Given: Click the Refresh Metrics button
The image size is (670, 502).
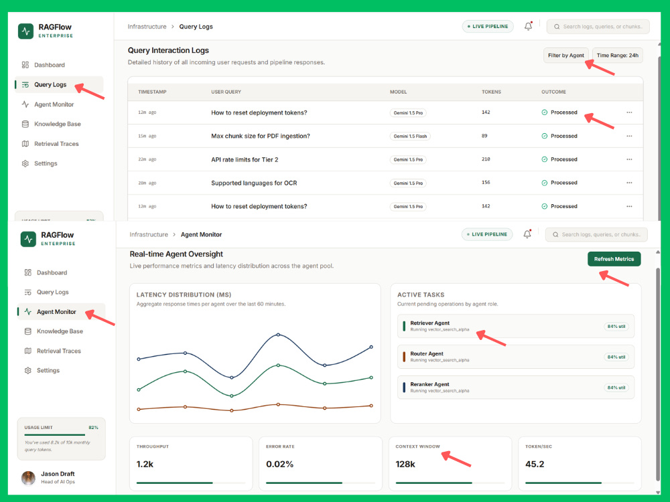Looking at the screenshot, I should tap(614, 259).
